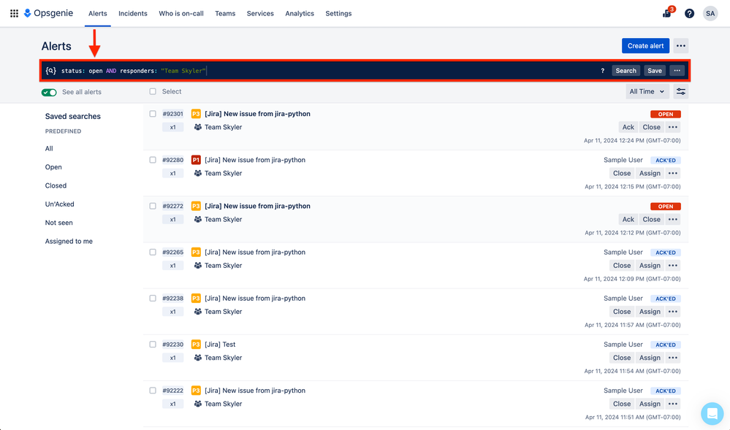Assign alert #92222
This screenshot has width=730, height=430.
650,404
